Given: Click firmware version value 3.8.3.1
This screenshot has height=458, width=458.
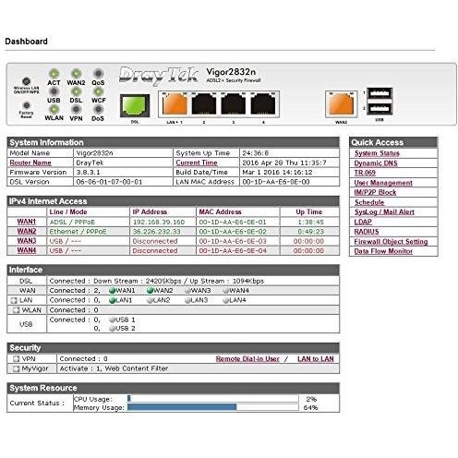Looking at the screenshot, I should [88, 172].
